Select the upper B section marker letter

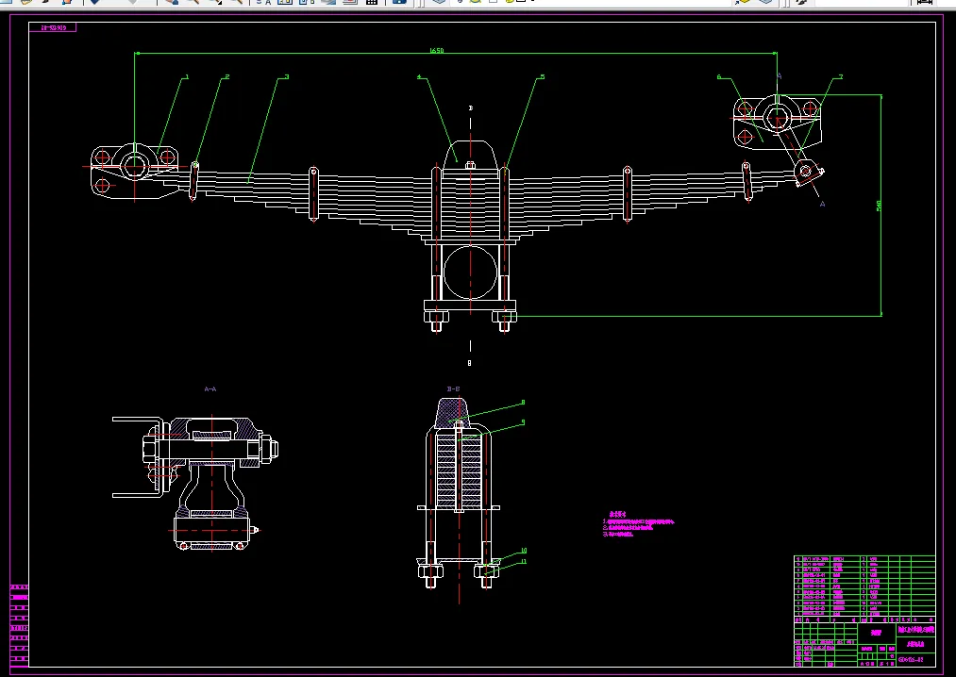pyautogui.click(x=470, y=107)
